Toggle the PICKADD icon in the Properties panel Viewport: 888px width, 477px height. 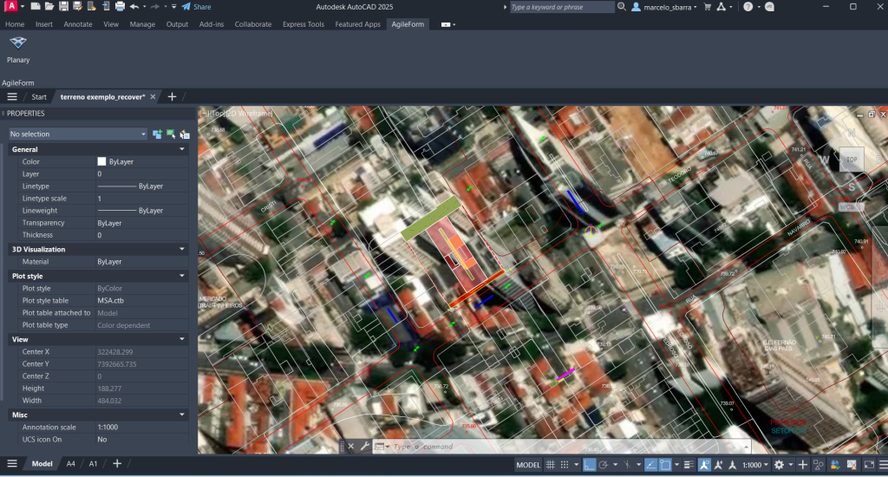158,134
